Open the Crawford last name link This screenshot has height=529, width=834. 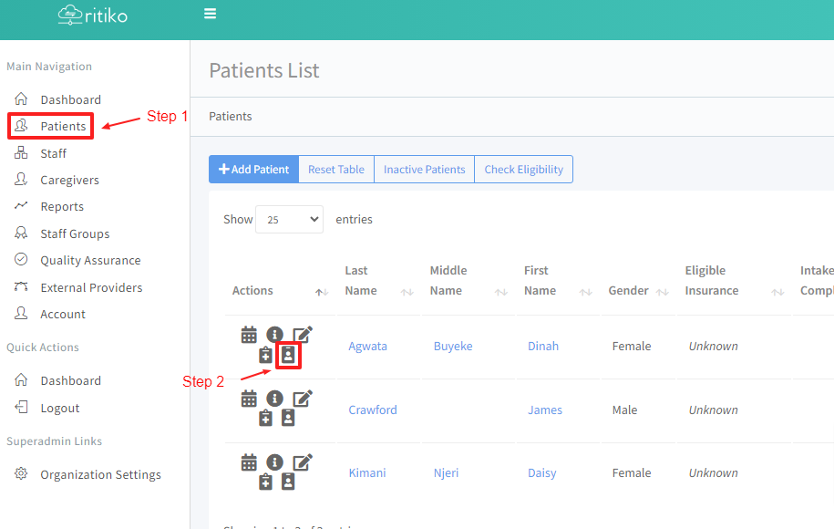point(373,410)
